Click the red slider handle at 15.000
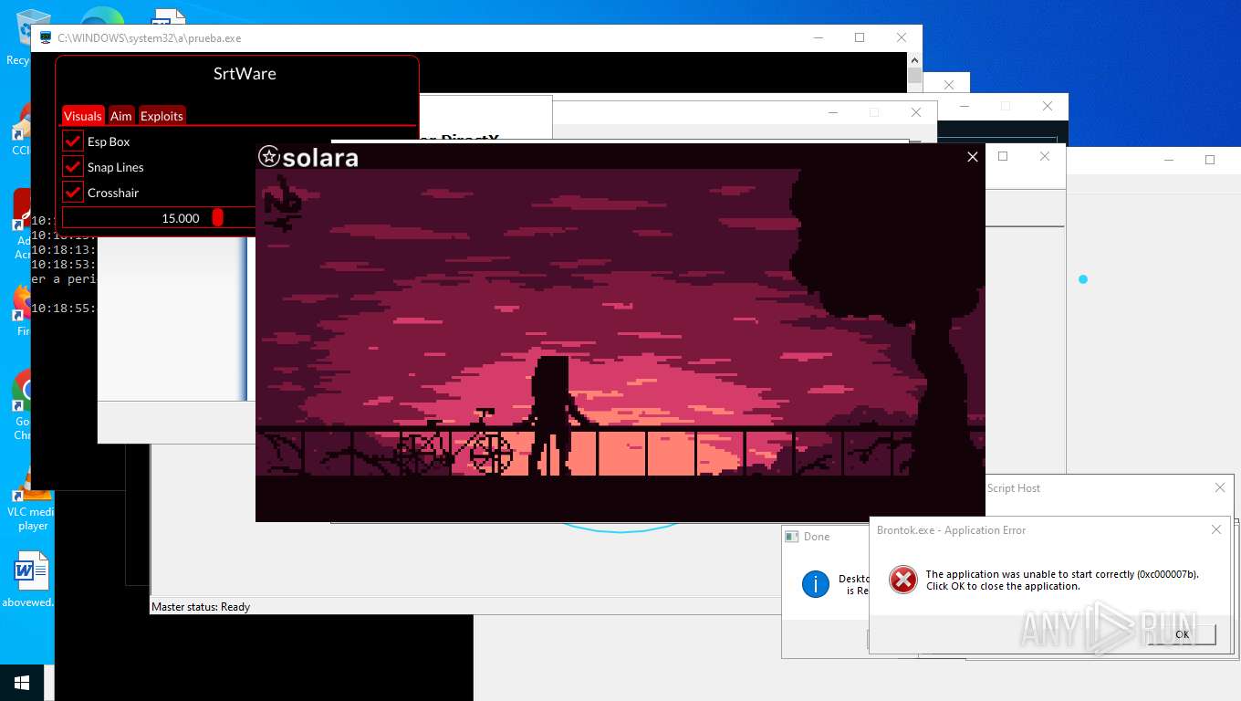This screenshot has width=1241, height=701. click(x=217, y=217)
